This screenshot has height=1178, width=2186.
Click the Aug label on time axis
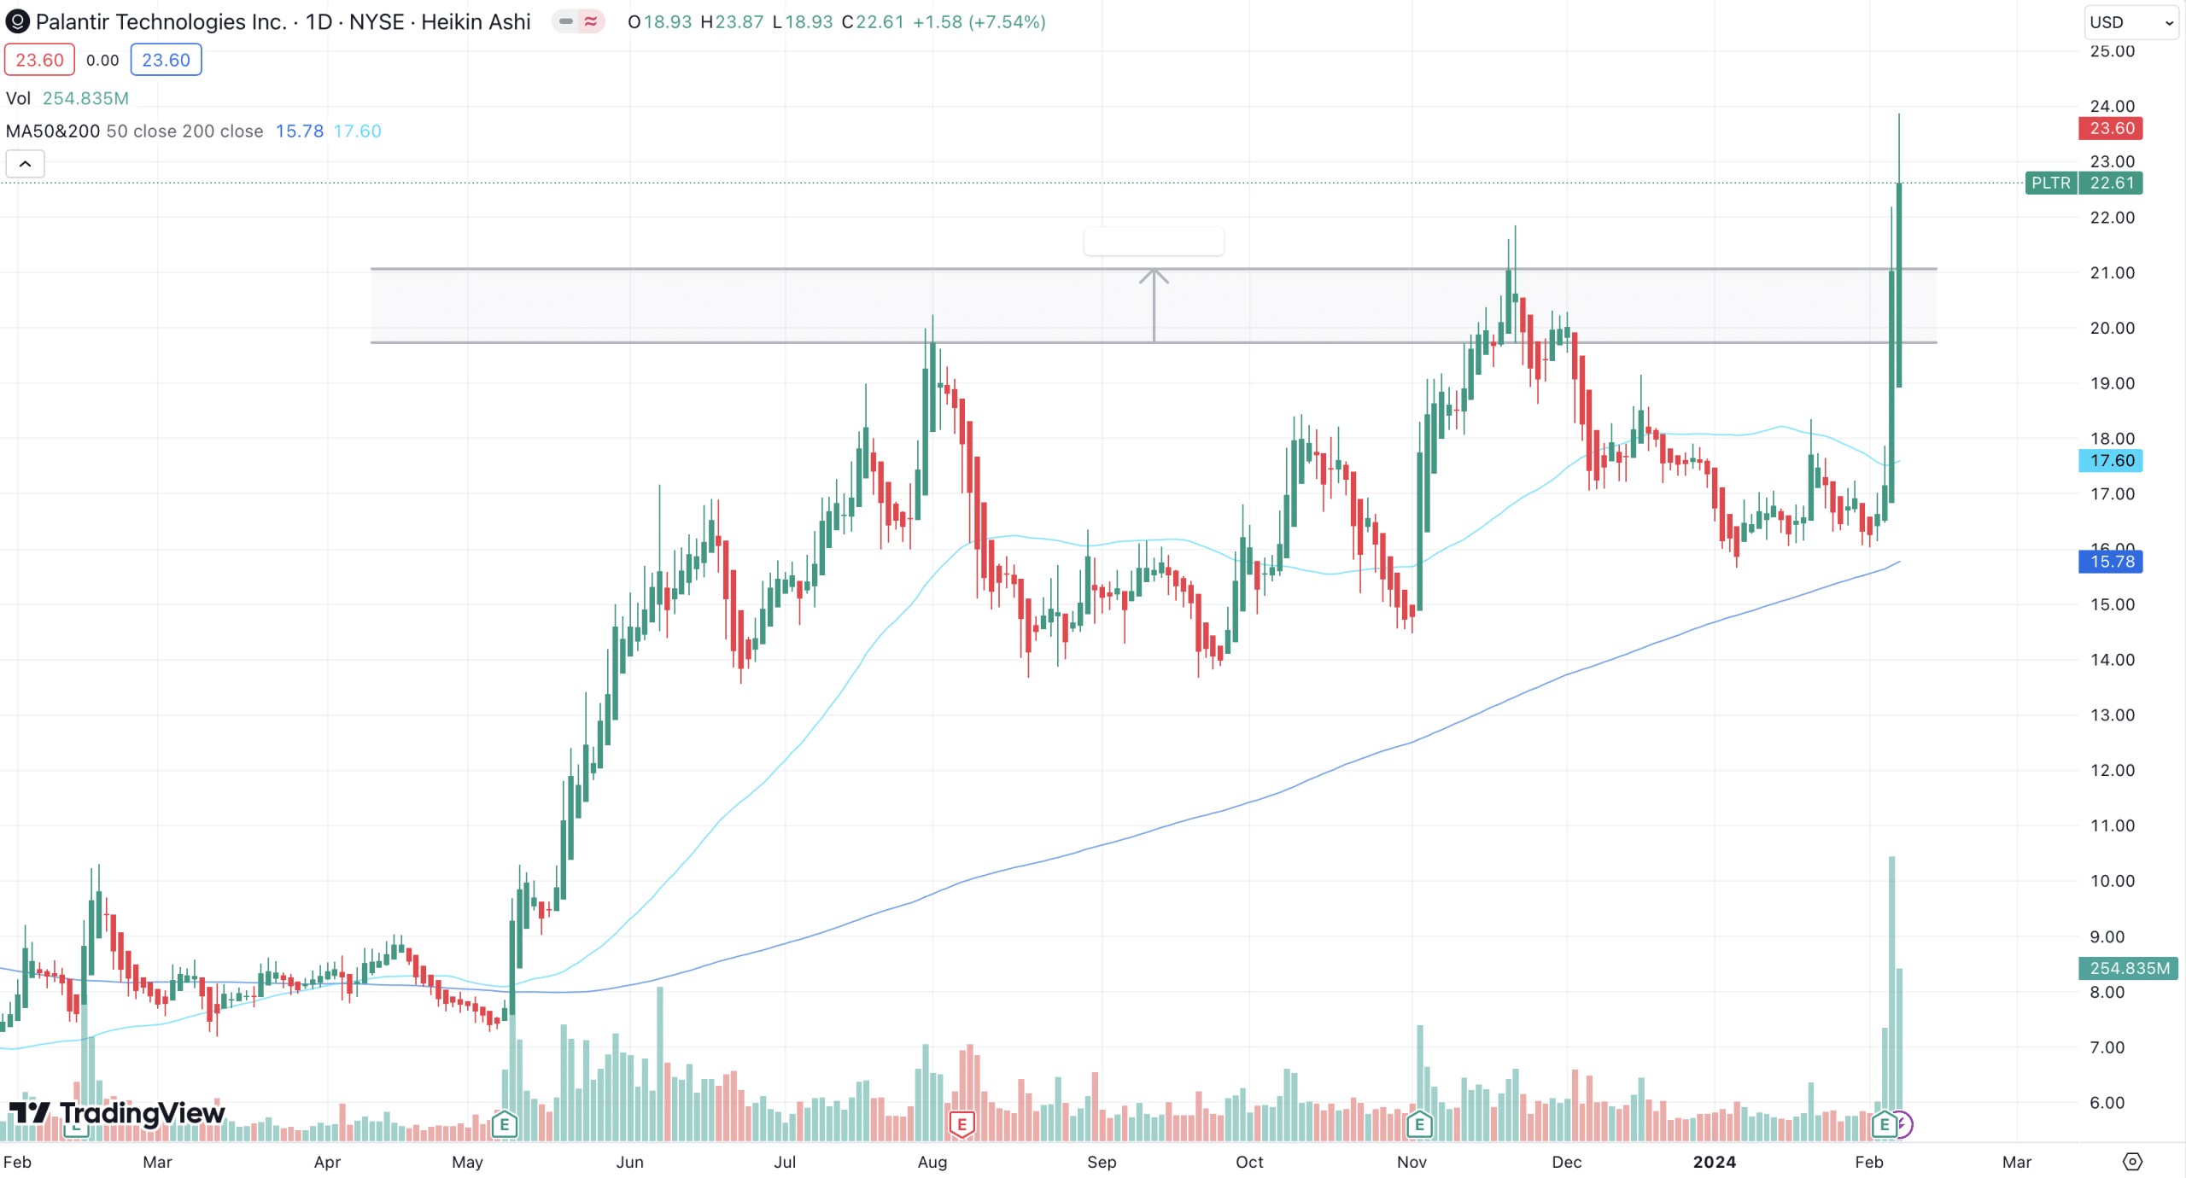click(932, 1162)
